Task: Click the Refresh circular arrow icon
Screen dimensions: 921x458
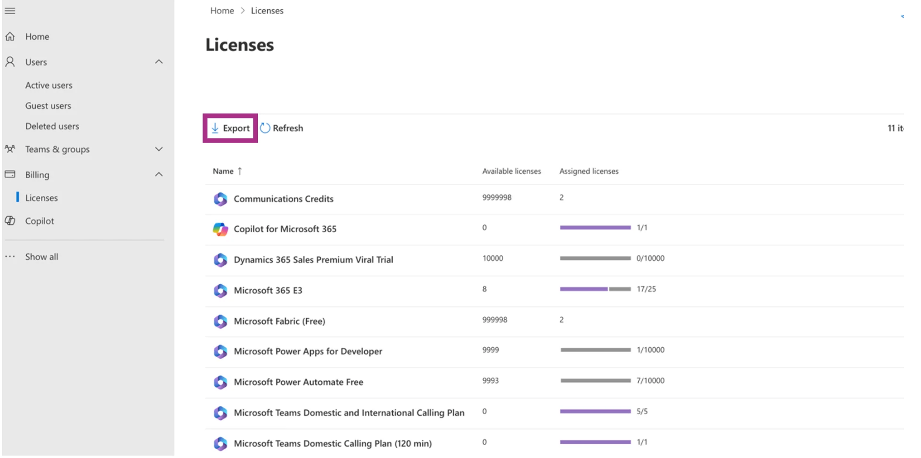Action: tap(265, 128)
